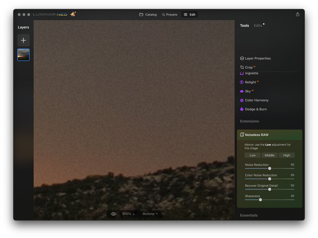
Task: Toggle the before/after eye preview
Action: 113,214
